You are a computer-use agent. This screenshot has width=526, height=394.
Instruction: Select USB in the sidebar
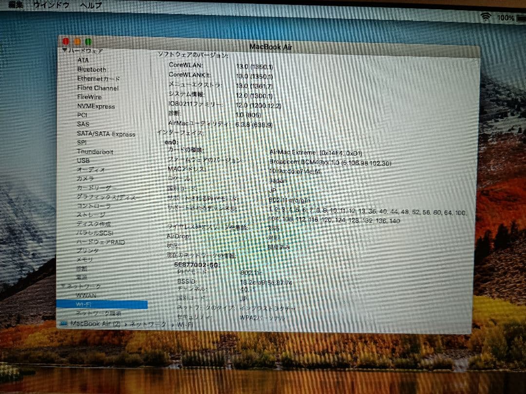(x=83, y=161)
